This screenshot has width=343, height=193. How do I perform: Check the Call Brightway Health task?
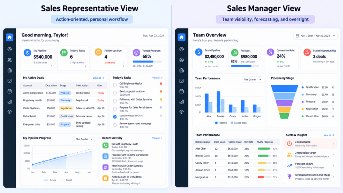[x=115, y=85]
